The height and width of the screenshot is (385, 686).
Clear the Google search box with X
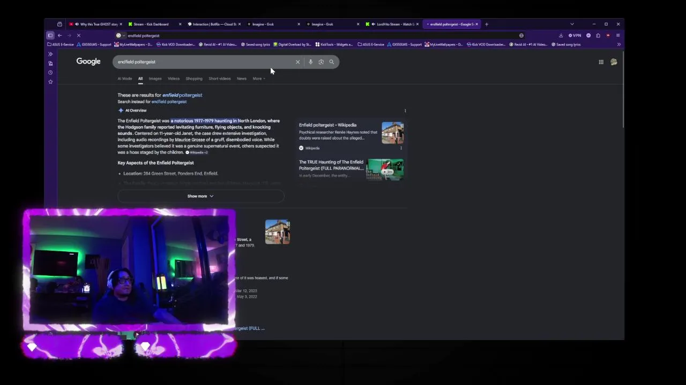[297, 62]
